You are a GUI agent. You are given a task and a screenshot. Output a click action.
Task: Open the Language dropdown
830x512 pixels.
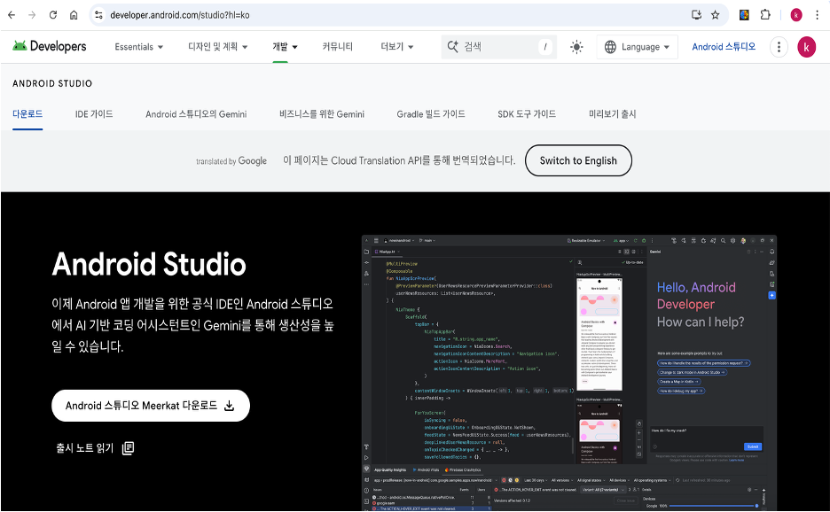coord(637,47)
